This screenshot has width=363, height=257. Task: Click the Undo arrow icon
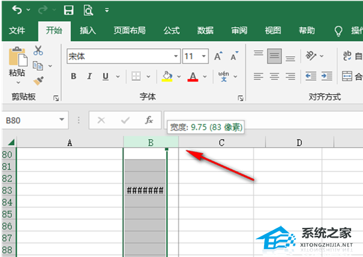(17, 10)
